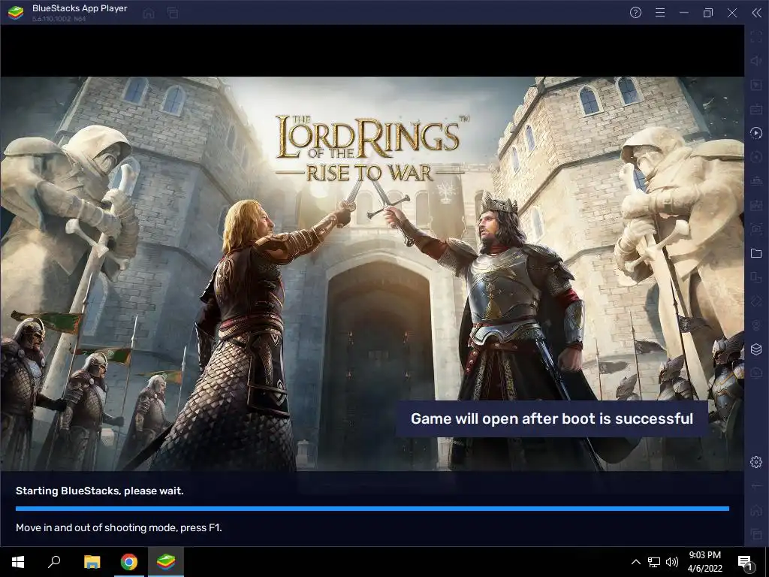
Task: Close the BlueStacks window
Action: (x=732, y=13)
